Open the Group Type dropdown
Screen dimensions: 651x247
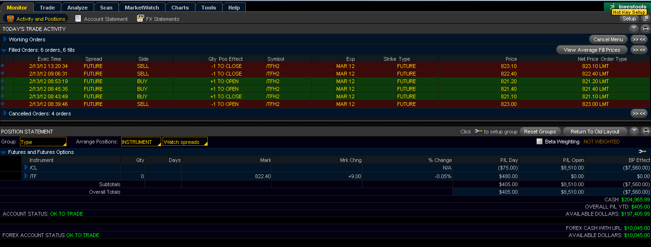43,142
